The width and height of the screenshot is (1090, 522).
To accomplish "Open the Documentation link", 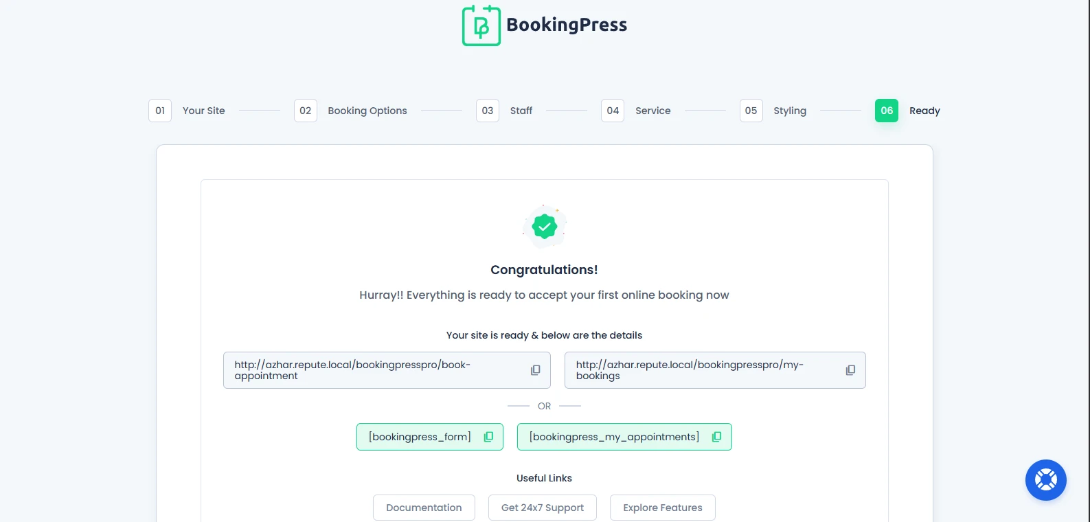I will pyautogui.click(x=424, y=508).
